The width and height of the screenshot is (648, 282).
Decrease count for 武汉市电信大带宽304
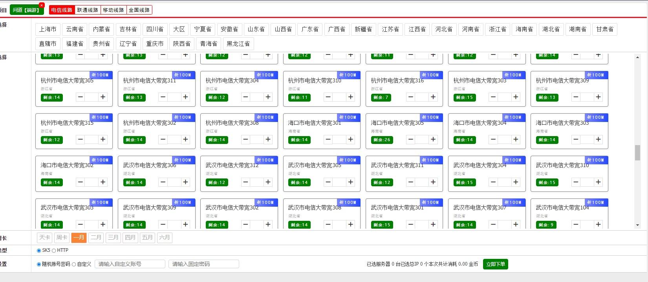point(493,182)
